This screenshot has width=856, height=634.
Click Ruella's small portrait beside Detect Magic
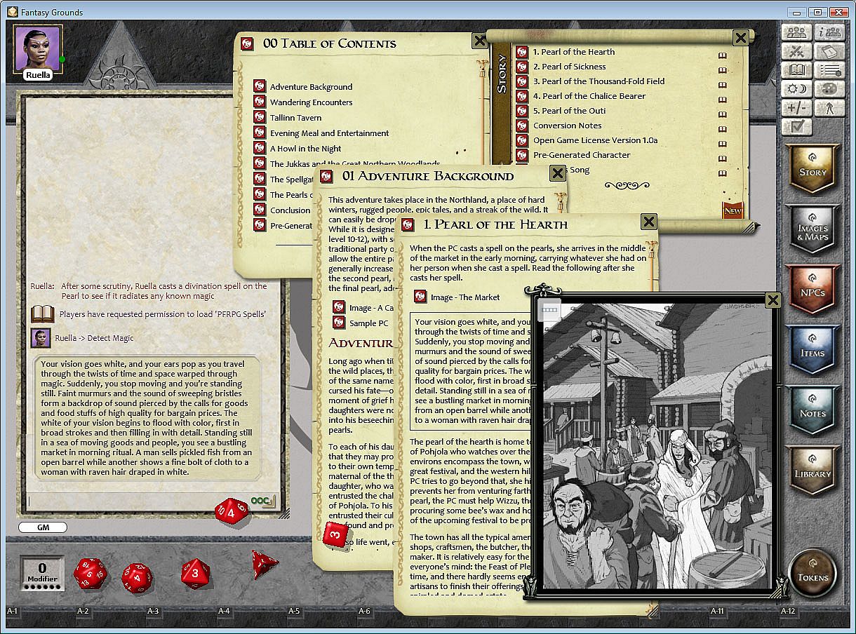click(x=41, y=338)
